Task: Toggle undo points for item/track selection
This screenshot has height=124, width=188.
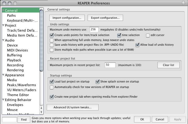Action: 52,35
